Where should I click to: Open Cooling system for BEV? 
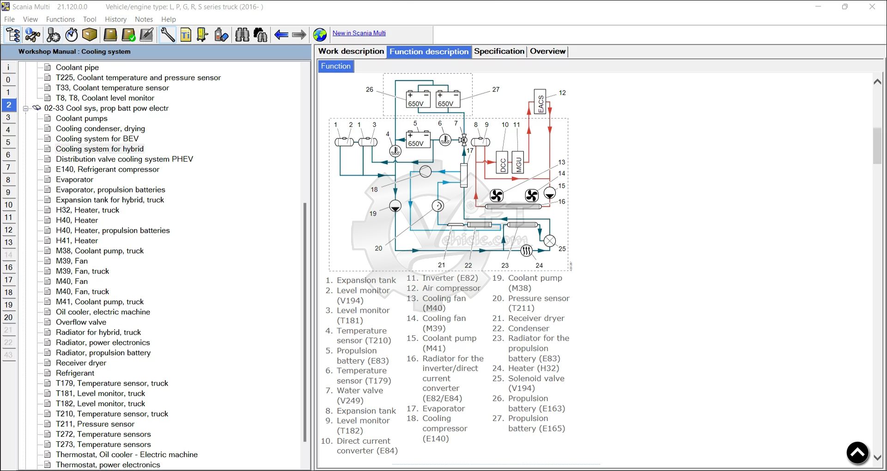pyautogui.click(x=97, y=139)
